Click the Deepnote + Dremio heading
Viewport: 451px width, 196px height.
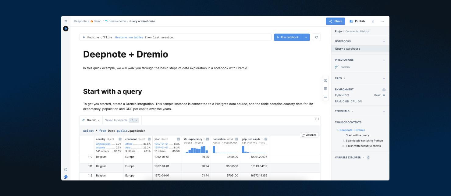(126, 54)
